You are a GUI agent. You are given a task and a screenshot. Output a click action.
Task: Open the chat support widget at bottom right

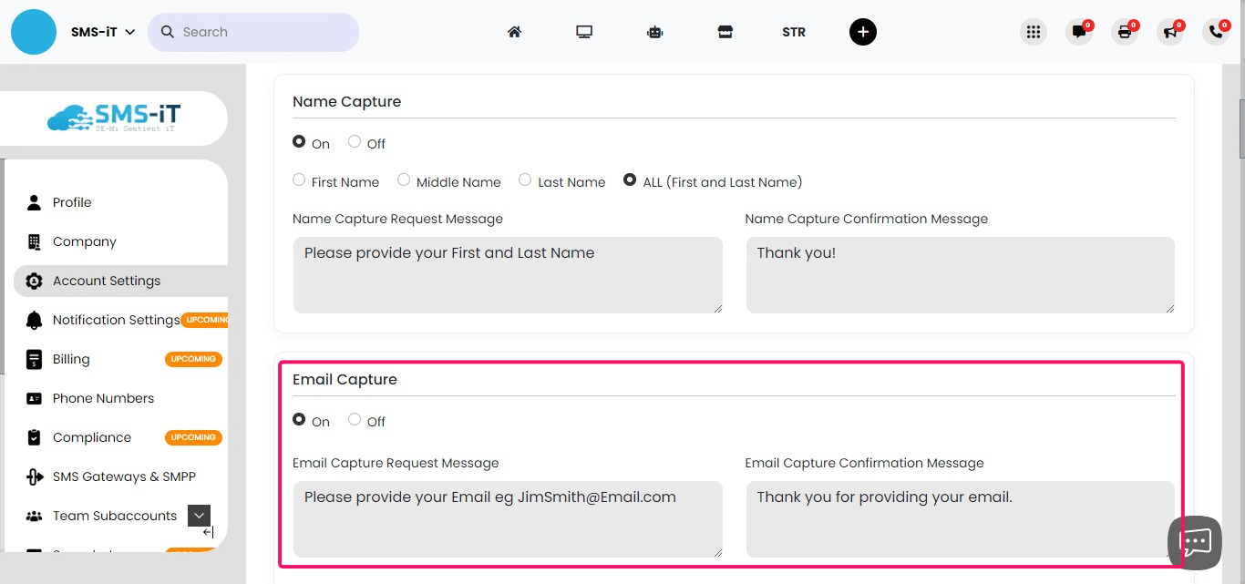(1194, 542)
